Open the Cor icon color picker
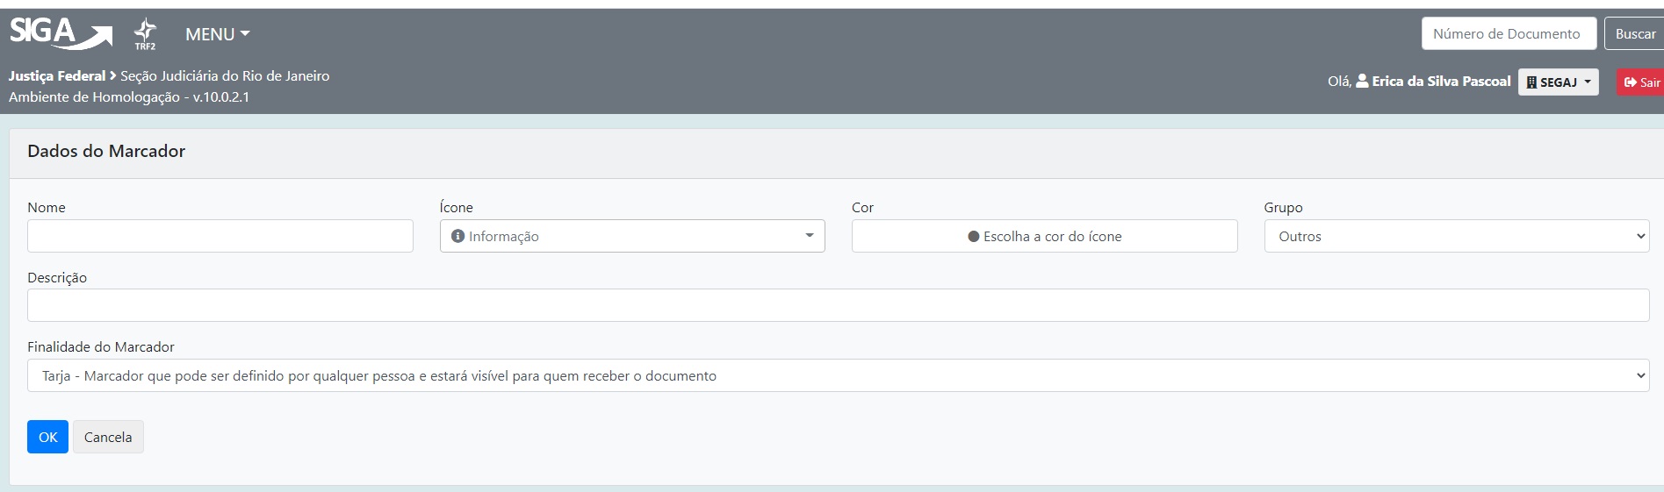This screenshot has width=1664, height=492. (x=1044, y=236)
